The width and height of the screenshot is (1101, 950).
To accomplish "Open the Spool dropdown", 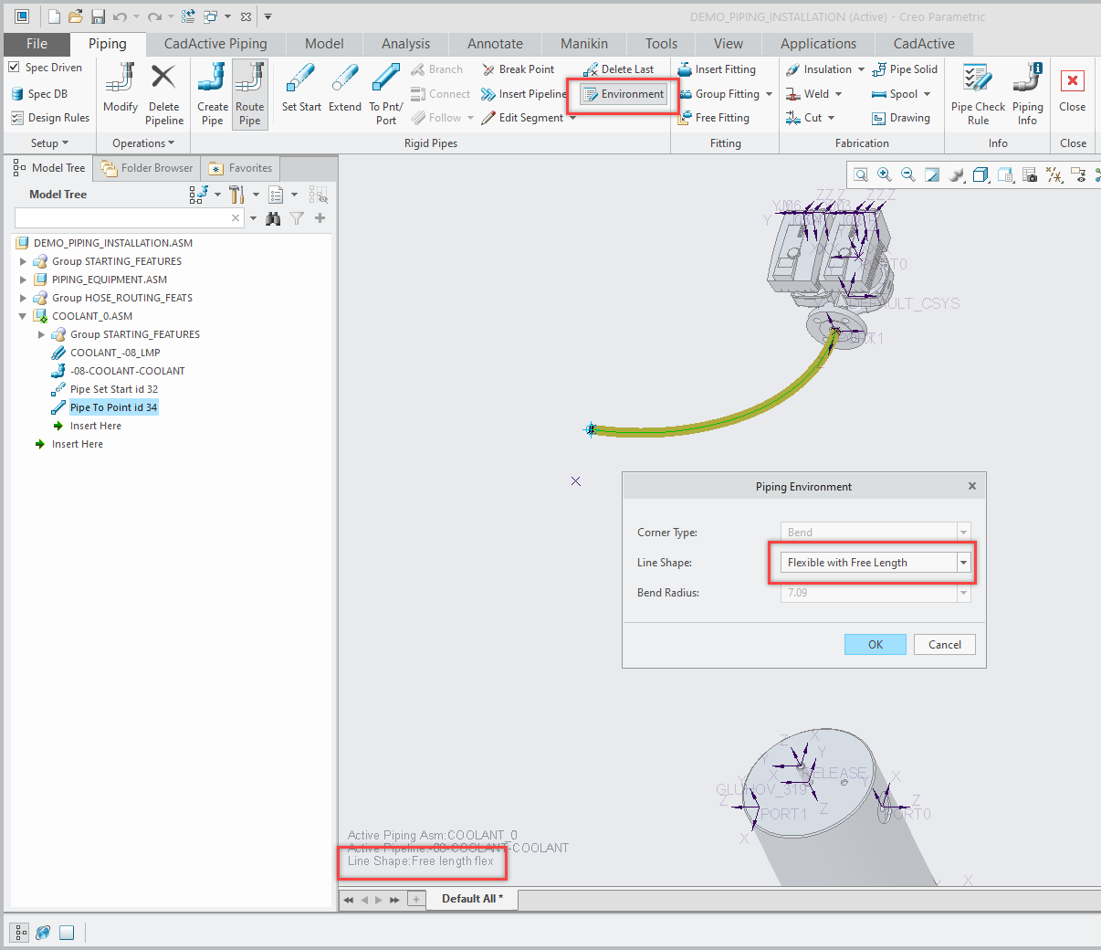I will tap(927, 94).
